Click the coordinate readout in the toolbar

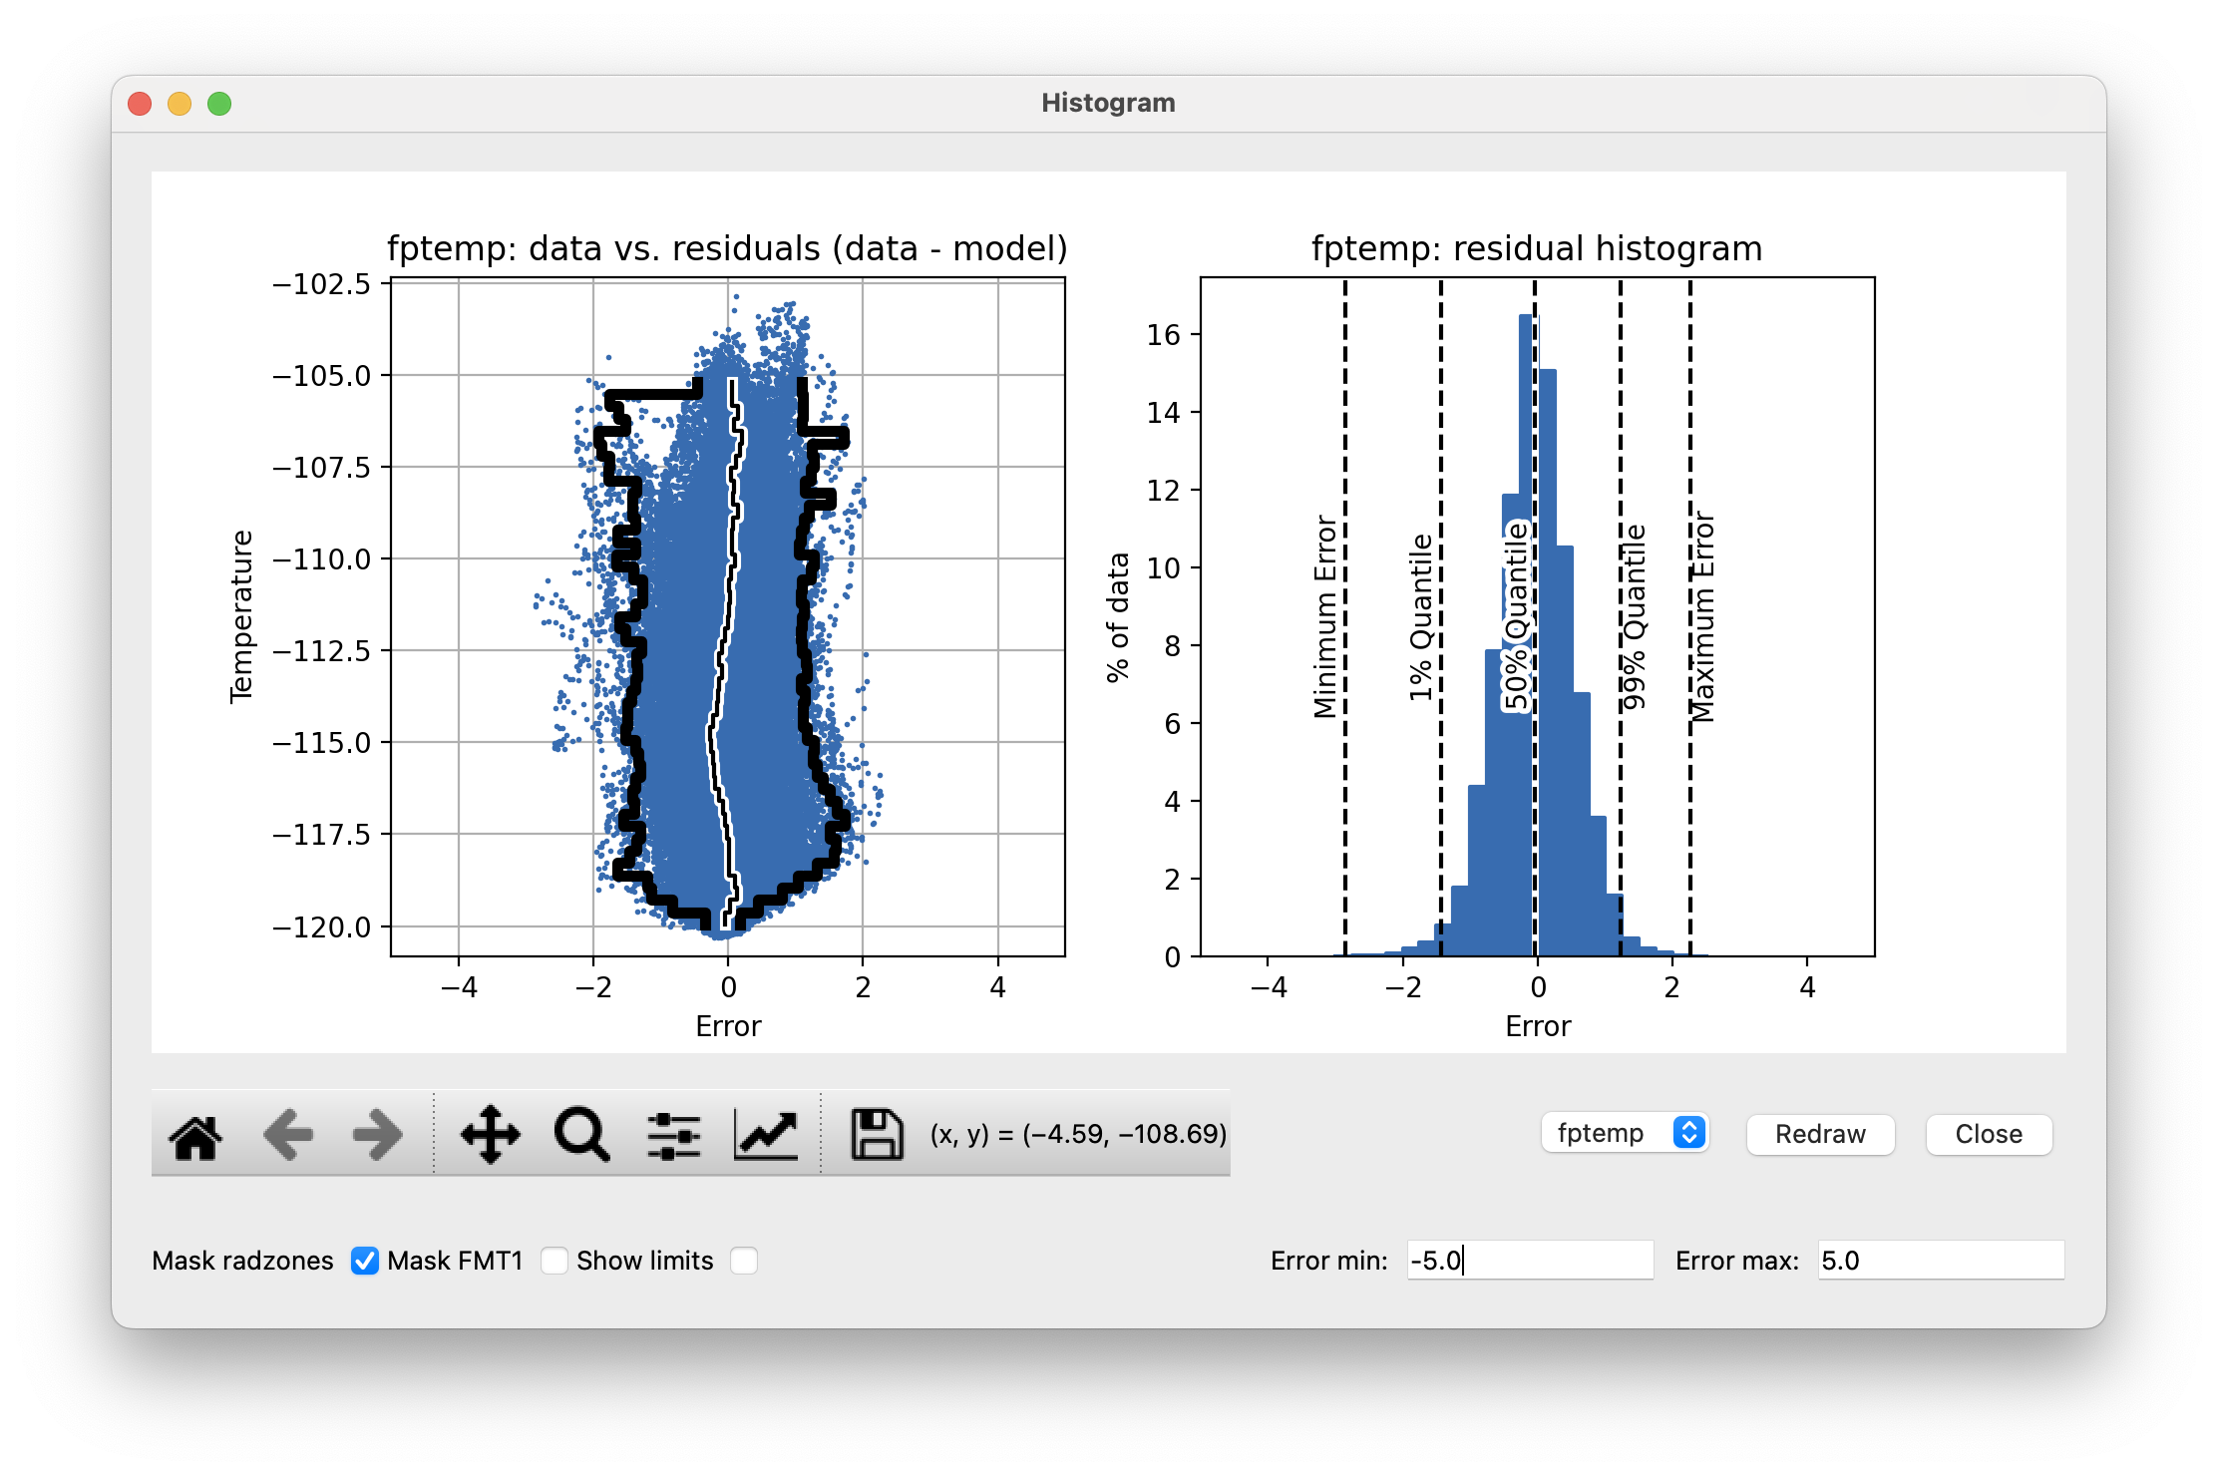point(1076,1134)
